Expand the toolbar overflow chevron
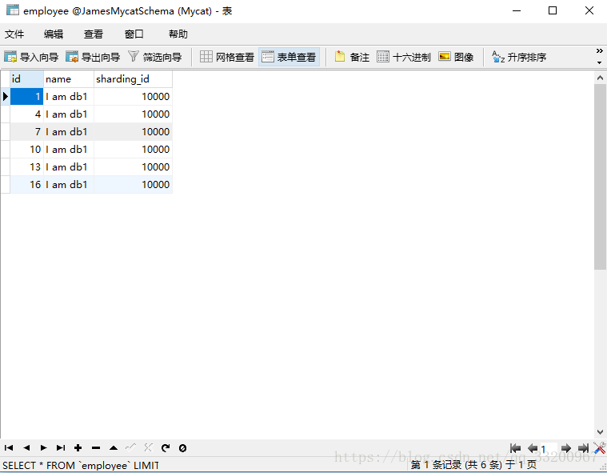The width and height of the screenshot is (607, 473). pyautogui.click(x=600, y=57)
